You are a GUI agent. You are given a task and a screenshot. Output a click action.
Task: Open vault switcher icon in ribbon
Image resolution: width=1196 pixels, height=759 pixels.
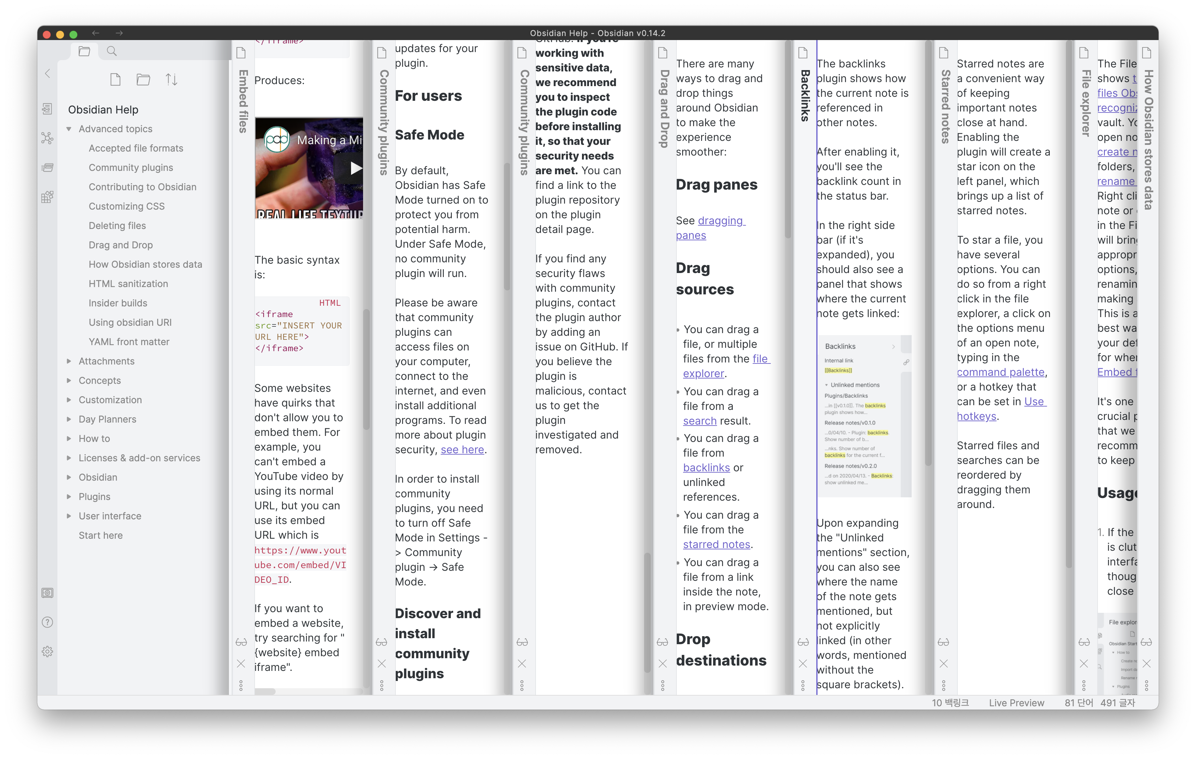47,592
